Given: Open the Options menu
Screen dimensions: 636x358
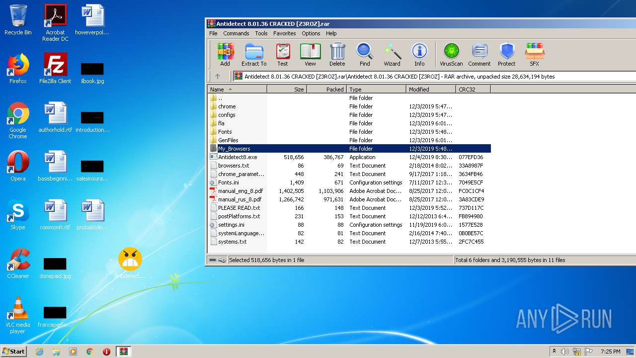Looking at the screenshot, I should (311, 33).
